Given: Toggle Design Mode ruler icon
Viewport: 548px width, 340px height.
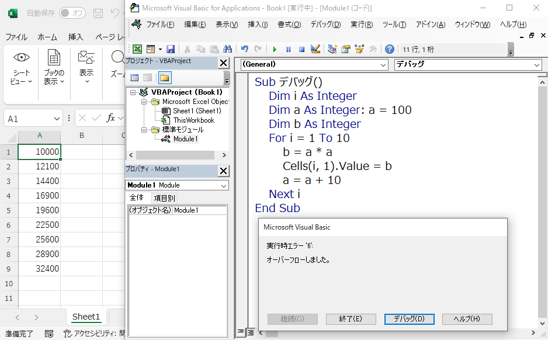Looking at the screenshot, I should pyautogui.click(x=315, y=49).
